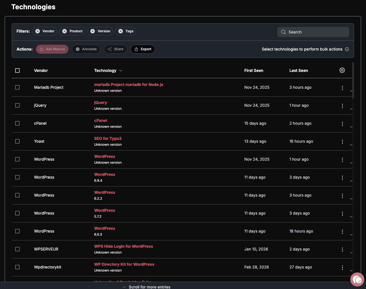This screenshot has width=366, height=289.
Task: Sort by the Technology column header
Action: [108, 70]
